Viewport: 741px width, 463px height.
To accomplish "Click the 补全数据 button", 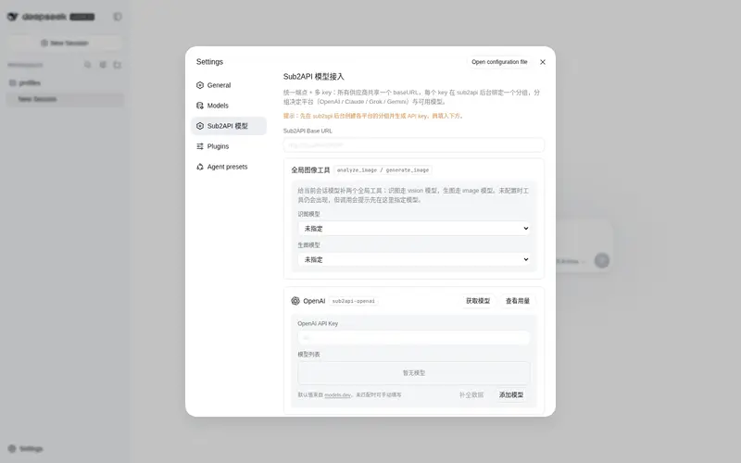I will (471, 394).
